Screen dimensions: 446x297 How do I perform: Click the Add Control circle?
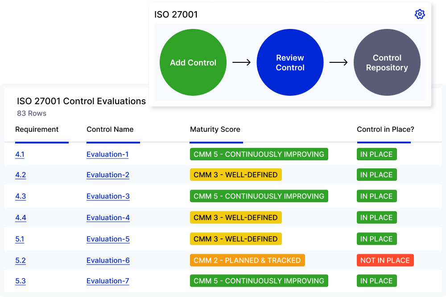193,62
